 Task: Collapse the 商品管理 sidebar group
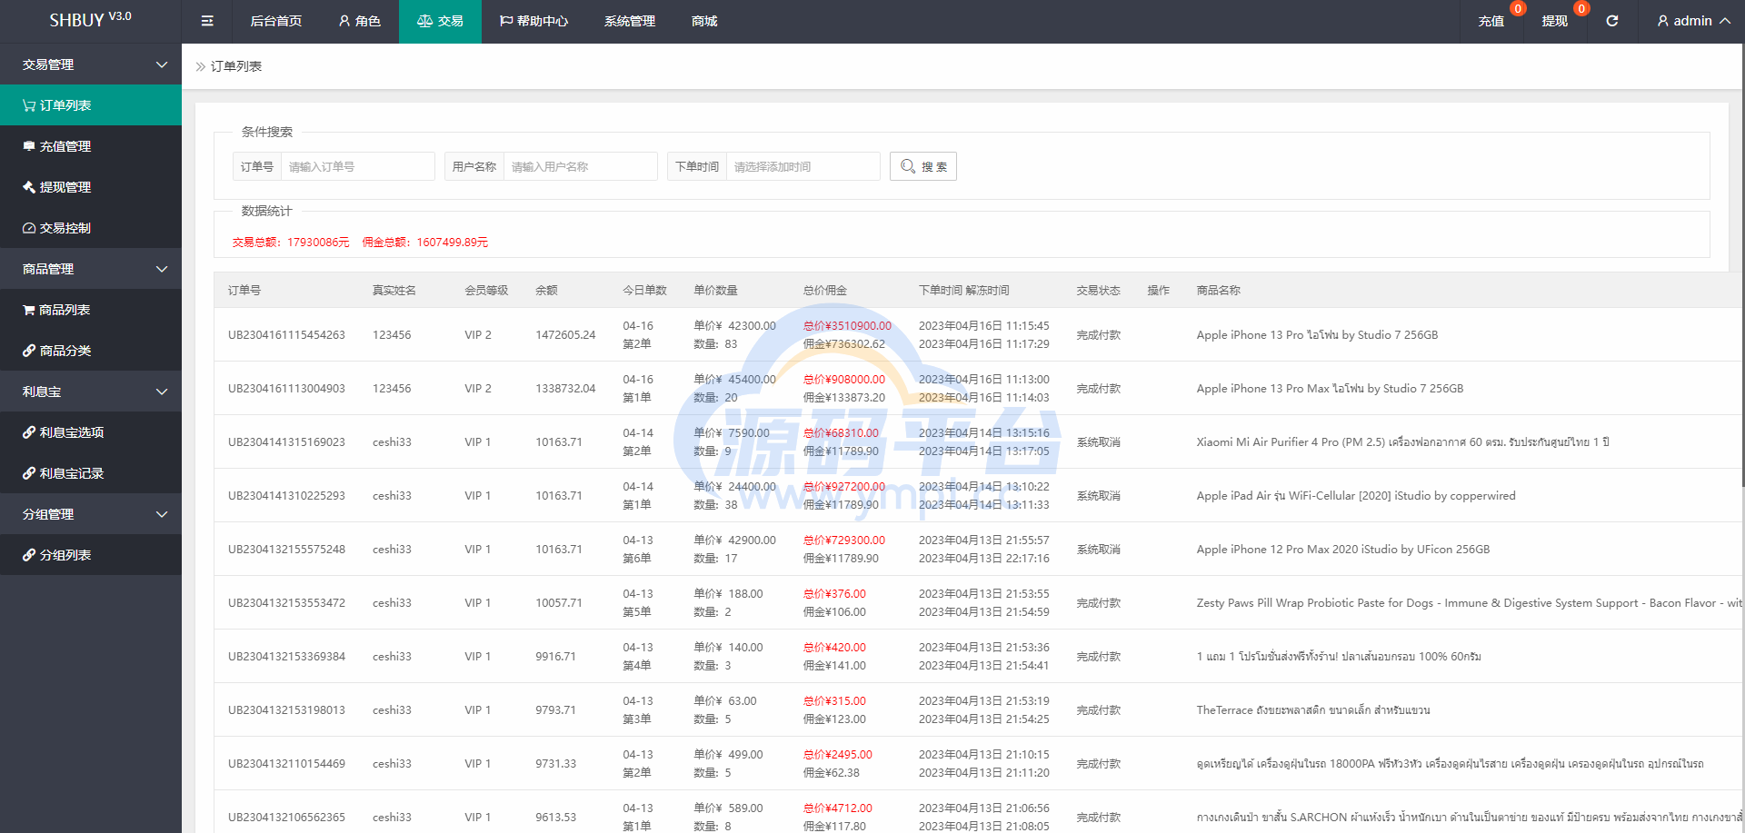coord(91,269)
